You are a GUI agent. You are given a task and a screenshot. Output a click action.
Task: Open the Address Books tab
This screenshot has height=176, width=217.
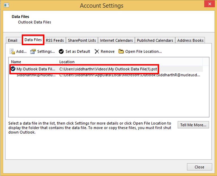tap(190, 40)
